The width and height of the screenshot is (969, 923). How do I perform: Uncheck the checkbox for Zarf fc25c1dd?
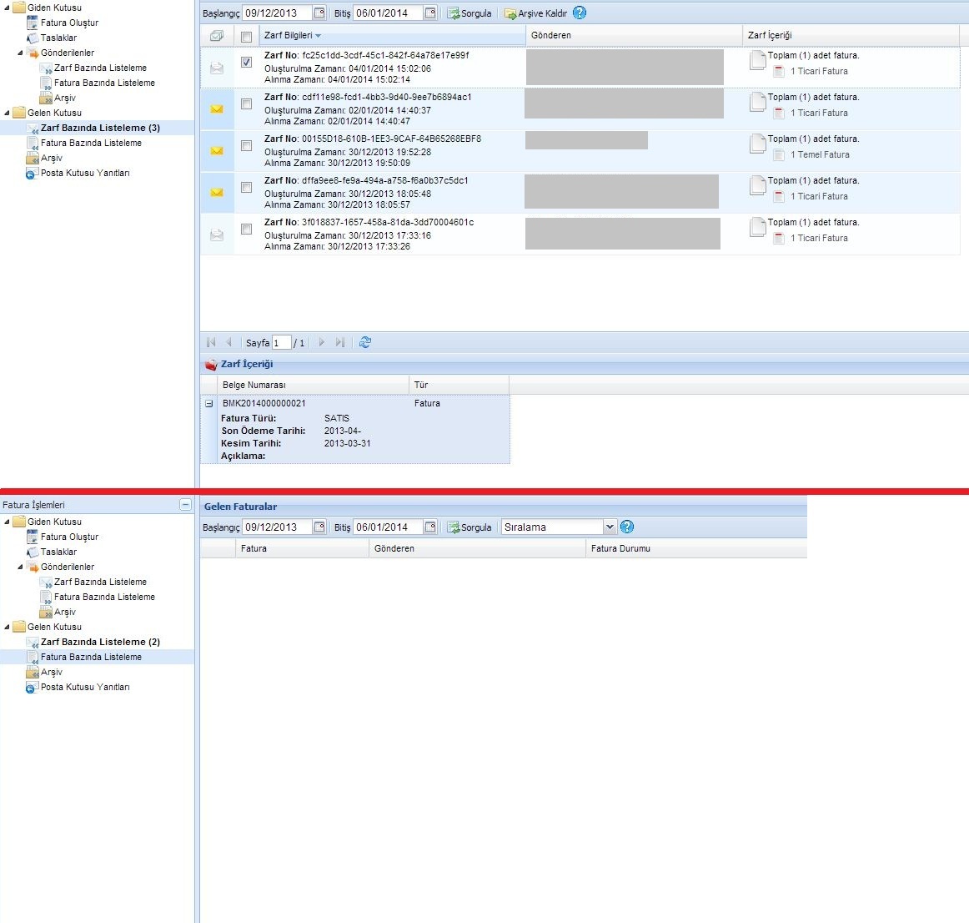point(246,63)
